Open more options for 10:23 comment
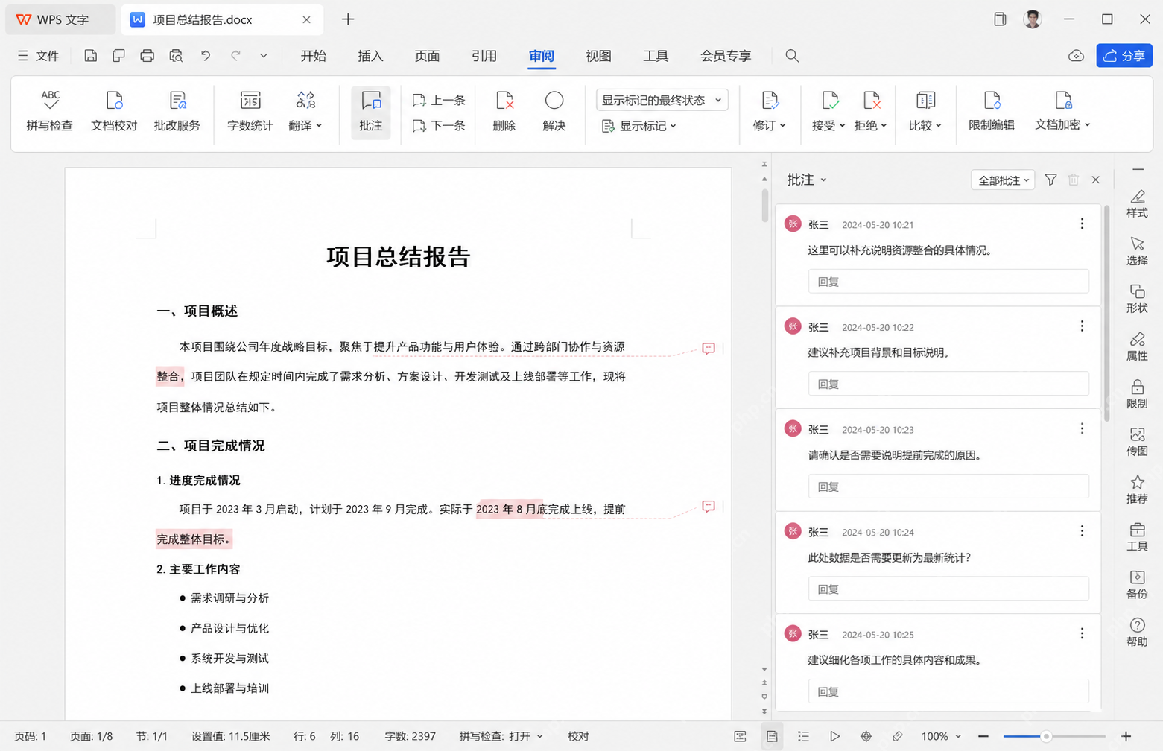 pos(1082,429)
